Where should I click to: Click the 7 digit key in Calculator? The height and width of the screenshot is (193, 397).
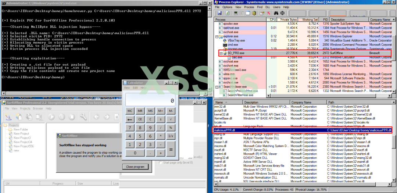[x=130, y=128]
